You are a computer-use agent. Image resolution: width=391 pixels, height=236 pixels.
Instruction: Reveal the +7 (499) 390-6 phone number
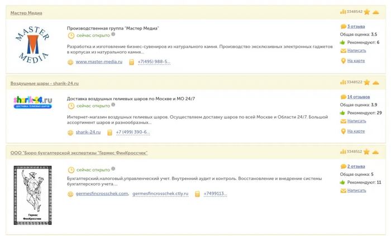click(x=132, y=132)
